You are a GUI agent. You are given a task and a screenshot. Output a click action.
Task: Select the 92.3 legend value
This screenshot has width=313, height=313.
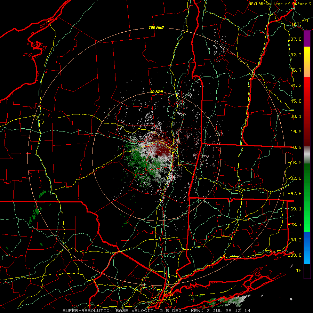(296, 55)
